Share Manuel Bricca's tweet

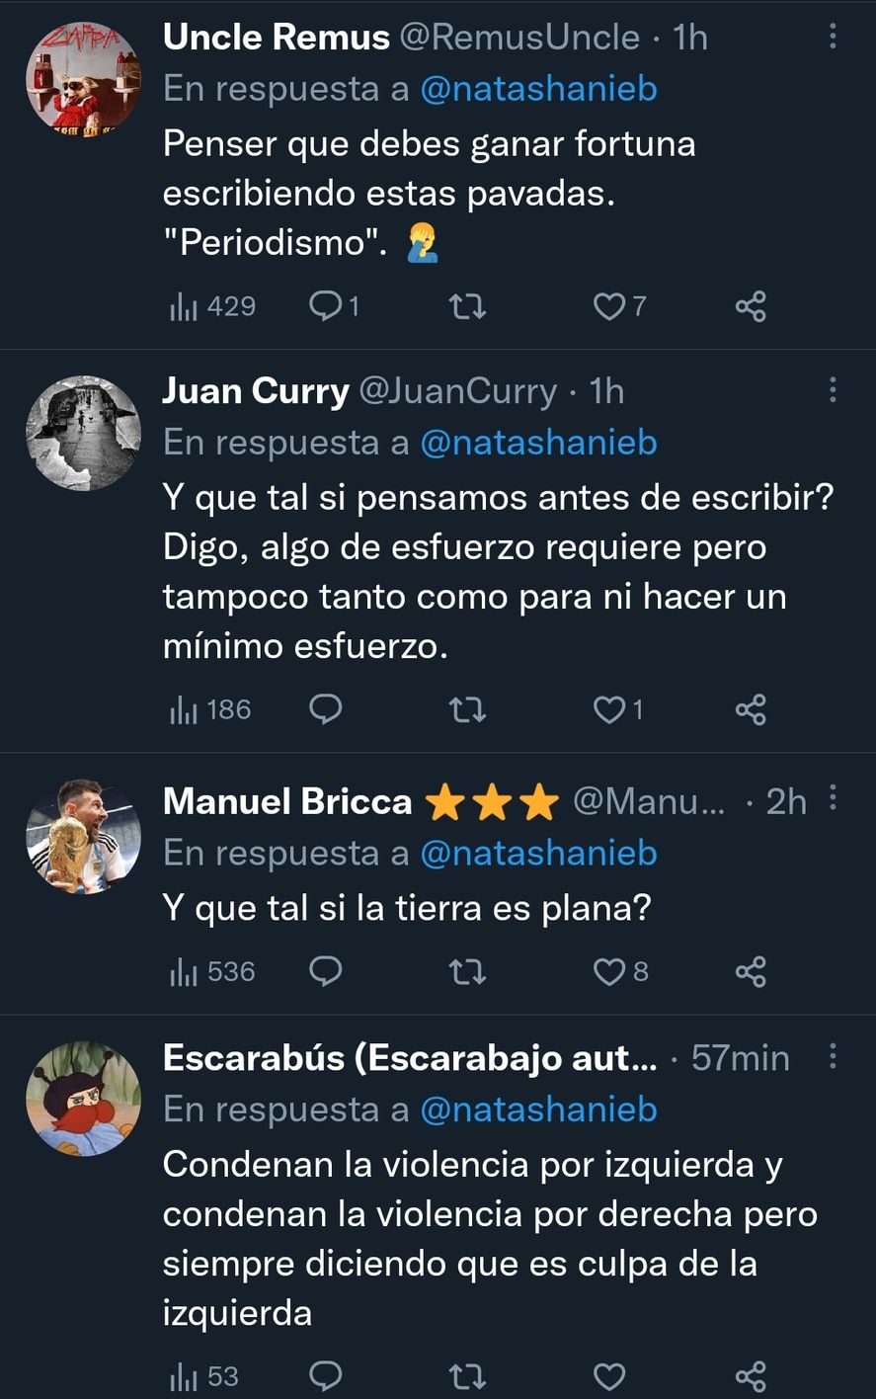pos(751,972)
